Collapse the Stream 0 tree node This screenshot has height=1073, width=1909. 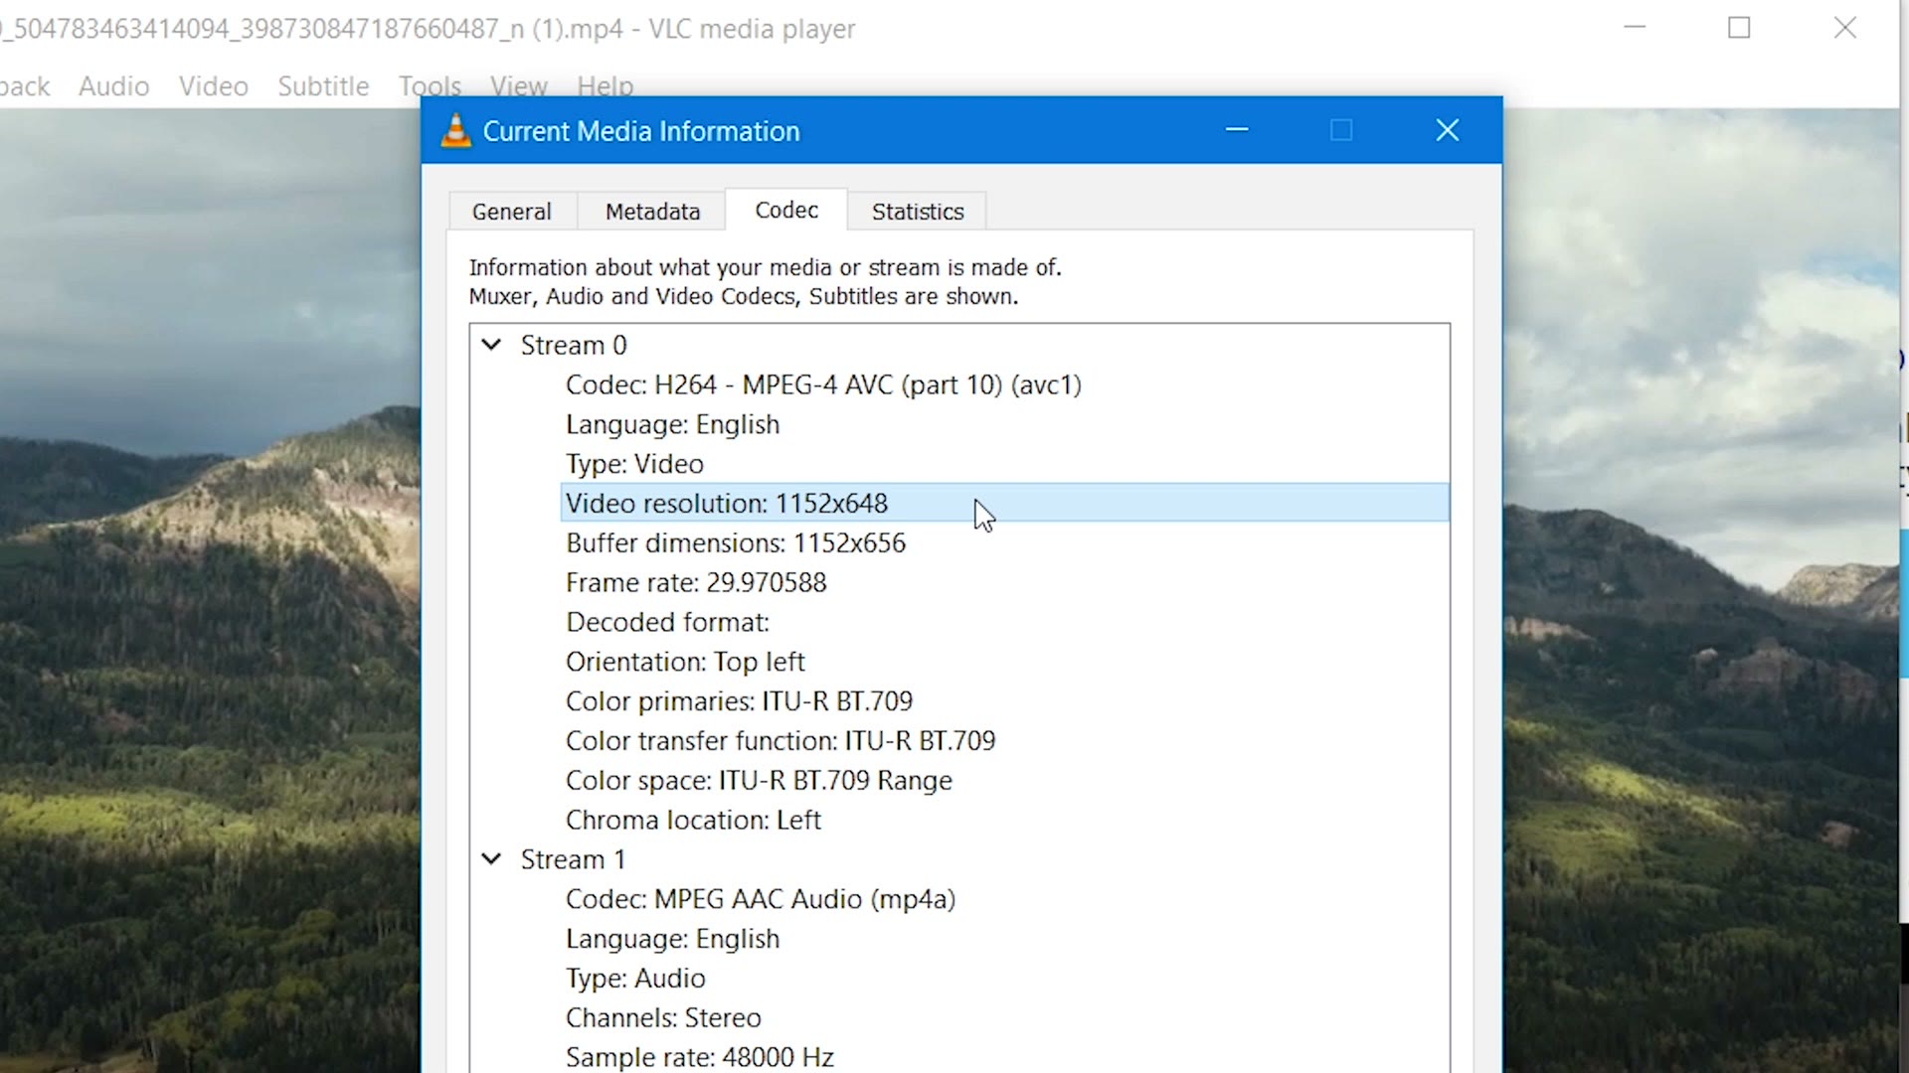coord(491,345)
